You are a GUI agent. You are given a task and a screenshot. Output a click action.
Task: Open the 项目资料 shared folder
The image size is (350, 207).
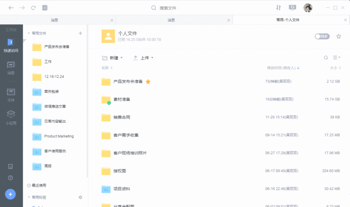(x=122, y=189)
